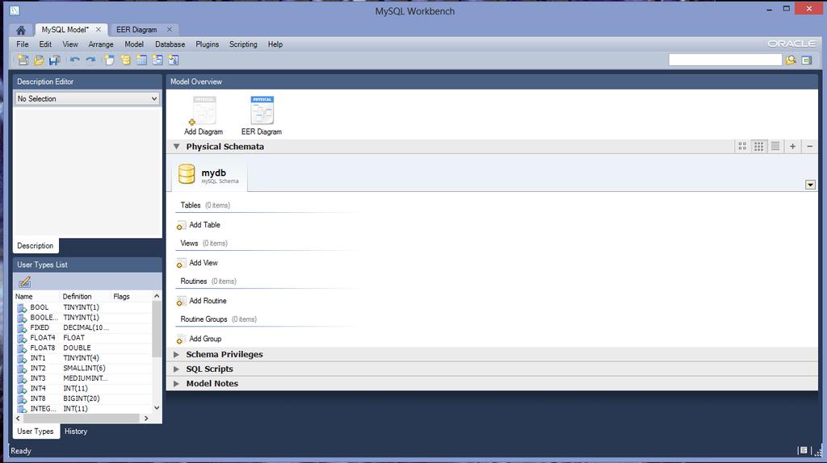
Task: Click the edit user types pencil icon
Action: 25,282
